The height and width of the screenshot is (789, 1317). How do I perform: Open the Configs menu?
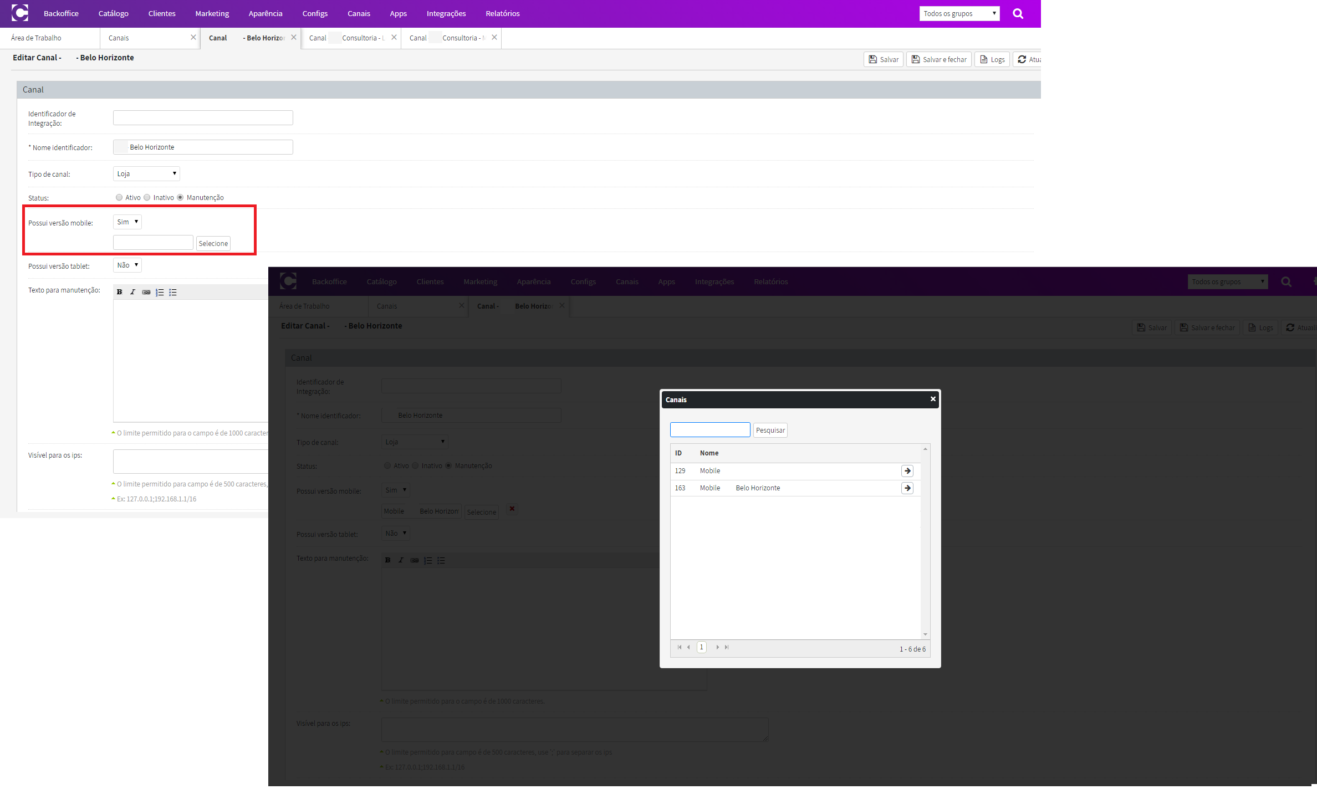pyautogui.click(x=315, y=13)
